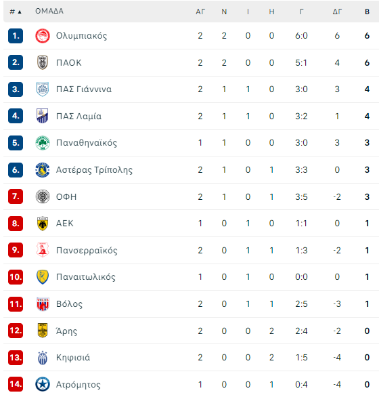Image resolution: width=379 pixels, height=397 pixels.
Task: Click the Παναθηναϊκός green clover crest
Action: click(x=42, y=143)
